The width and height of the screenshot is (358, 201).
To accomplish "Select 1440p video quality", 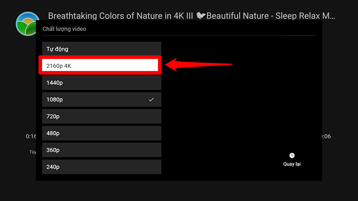I will click(x=102, y=83).
